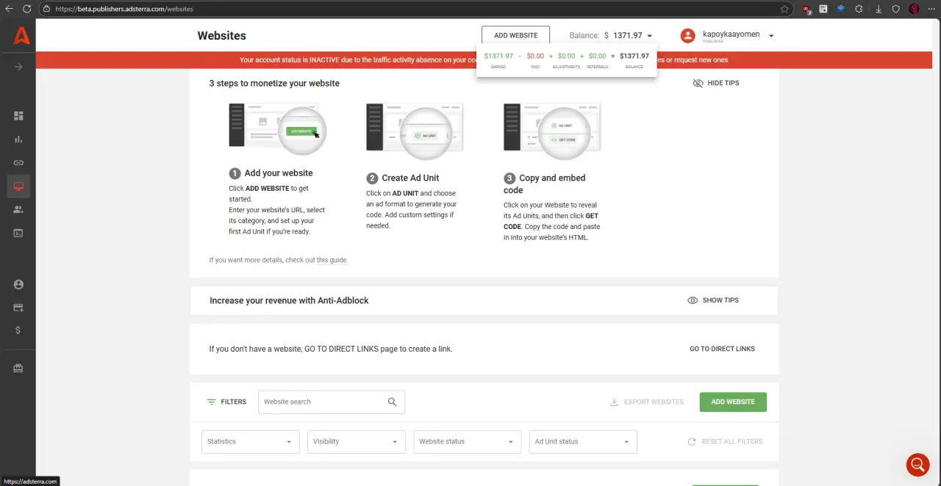Click GO TO DIRECT LINKS
This screenshot has width=941, height=486.
click(722, 349)
